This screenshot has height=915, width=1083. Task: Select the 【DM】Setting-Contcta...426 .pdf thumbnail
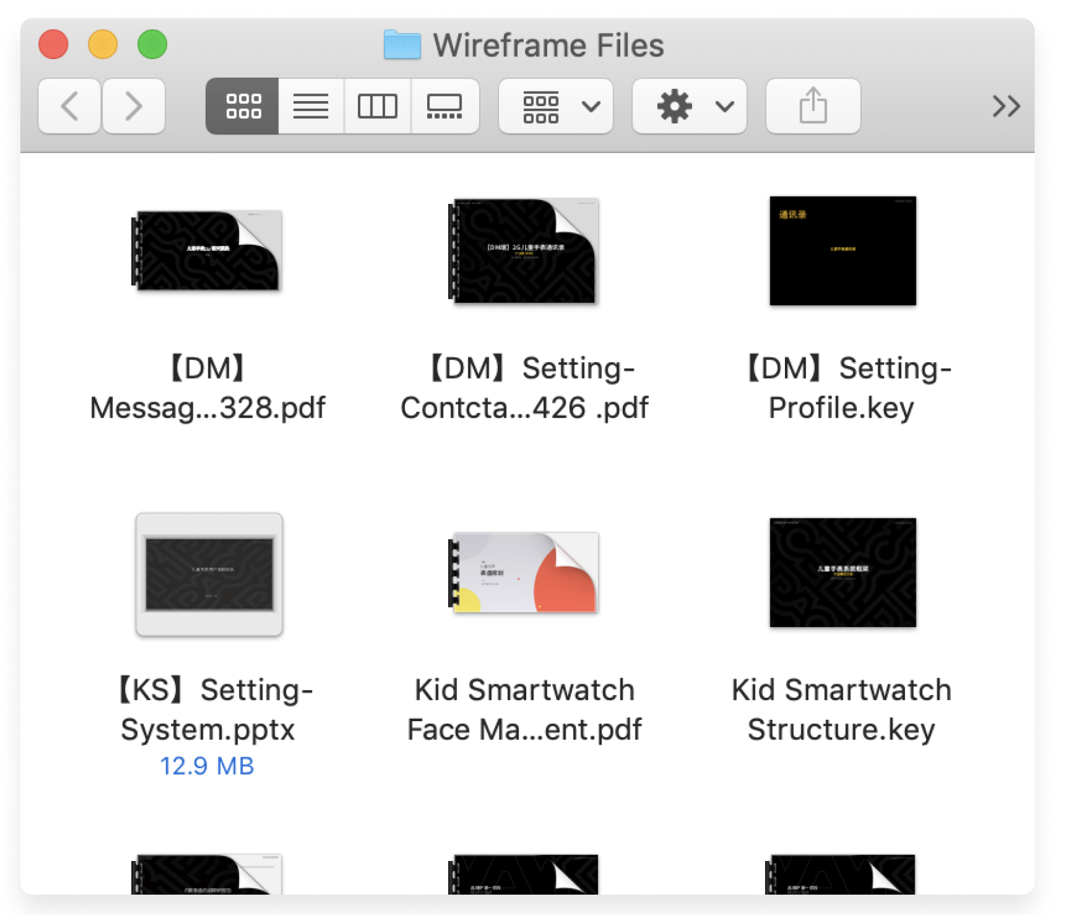(x=524, y=250)
